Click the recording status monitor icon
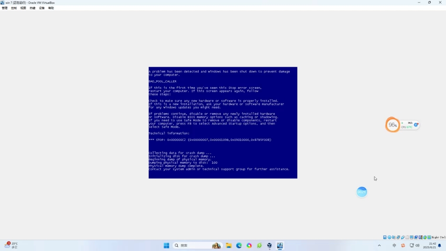The width and height of the screenshot is (446, 251). 416,237
